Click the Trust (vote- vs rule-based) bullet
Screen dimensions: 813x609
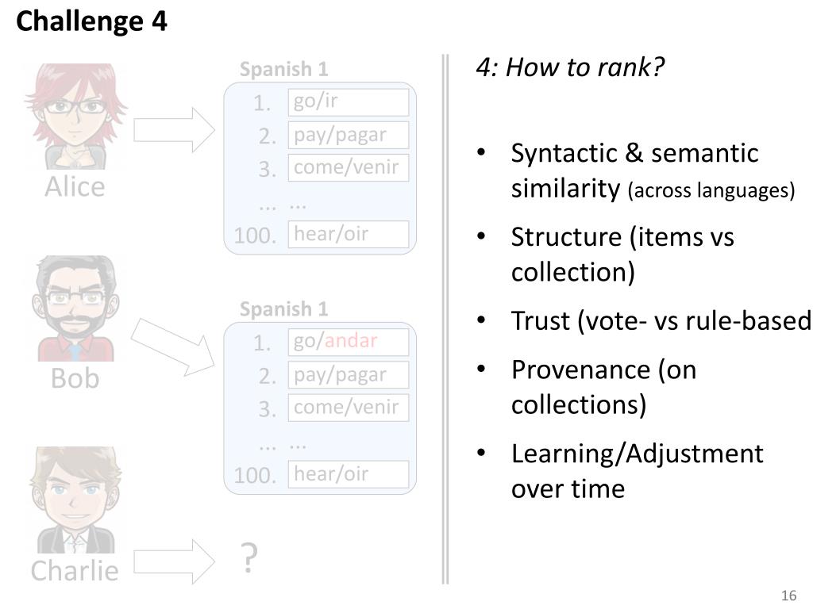click(x=661, y=320)
